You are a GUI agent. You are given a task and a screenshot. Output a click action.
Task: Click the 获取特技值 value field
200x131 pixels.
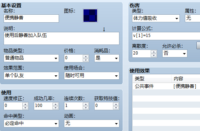pyautogui.click(x=104, y=106)
